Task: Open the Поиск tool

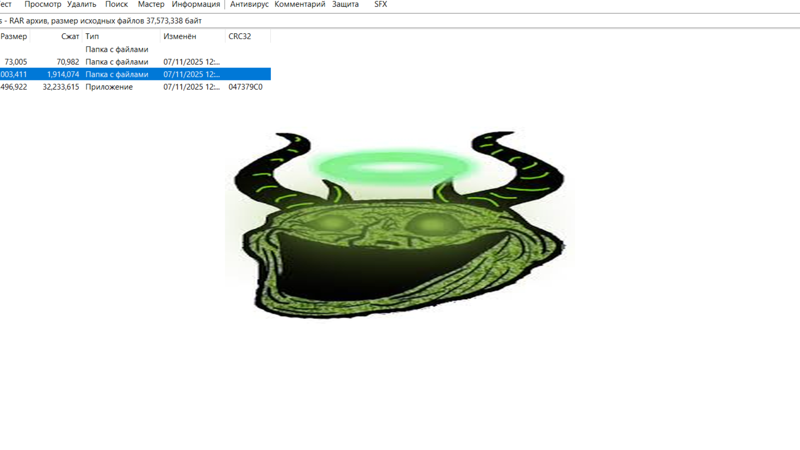Action: pyautogui.click(x=116, y=5)
